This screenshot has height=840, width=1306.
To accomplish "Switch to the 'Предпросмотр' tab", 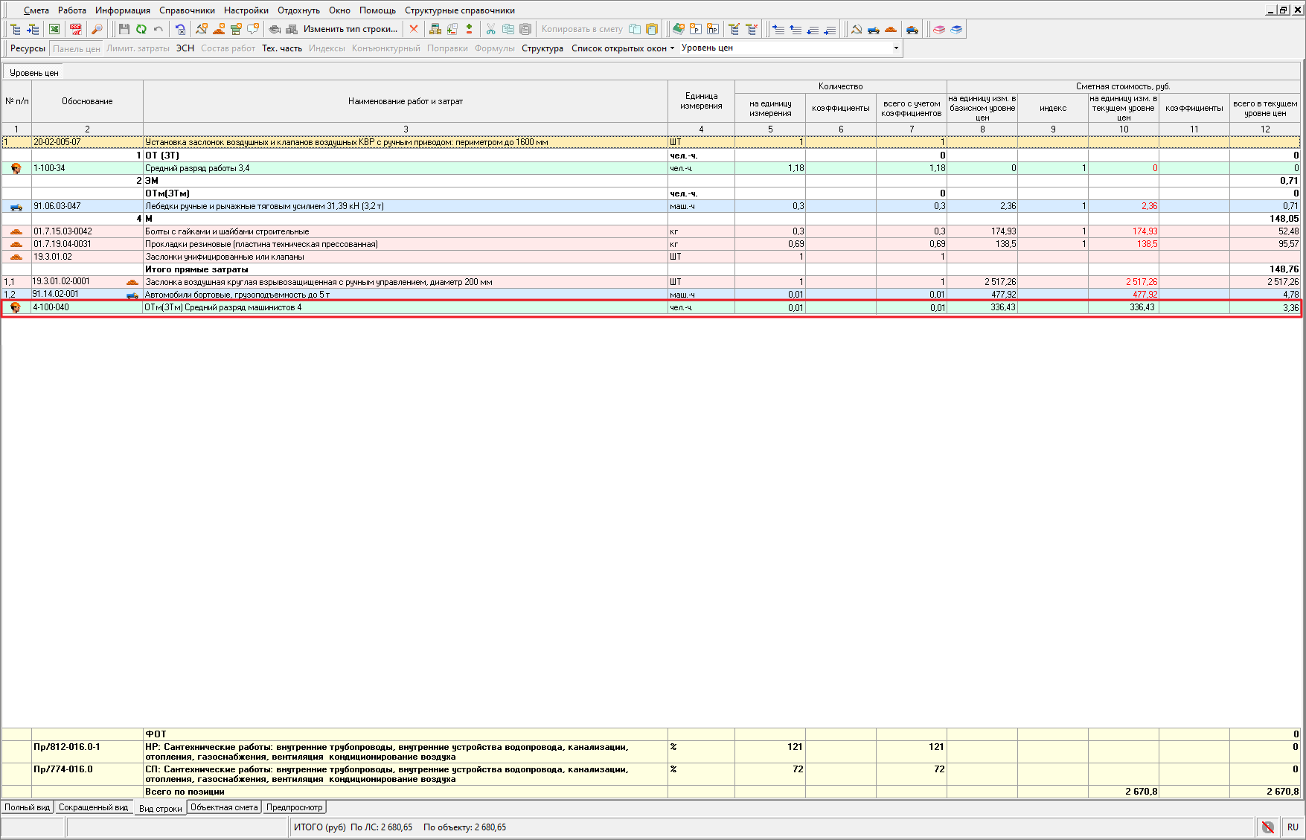I will point(295,807).
